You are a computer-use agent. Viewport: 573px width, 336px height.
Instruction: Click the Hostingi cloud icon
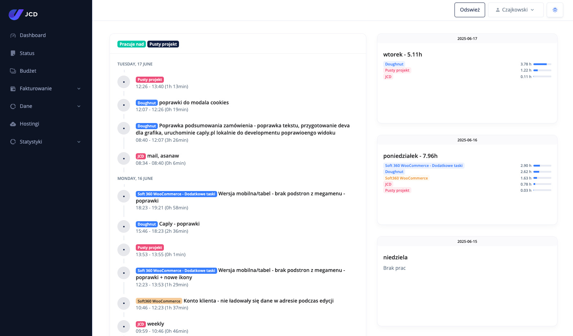(x=13, y=124)
